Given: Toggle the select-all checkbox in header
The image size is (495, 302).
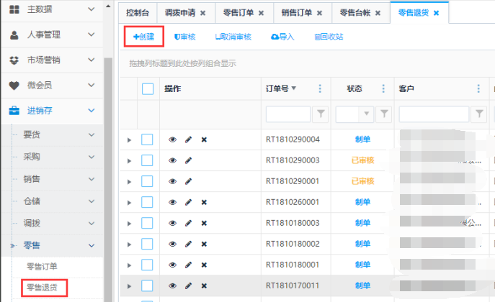Looking at the screenshot, I should click(148, 88).
